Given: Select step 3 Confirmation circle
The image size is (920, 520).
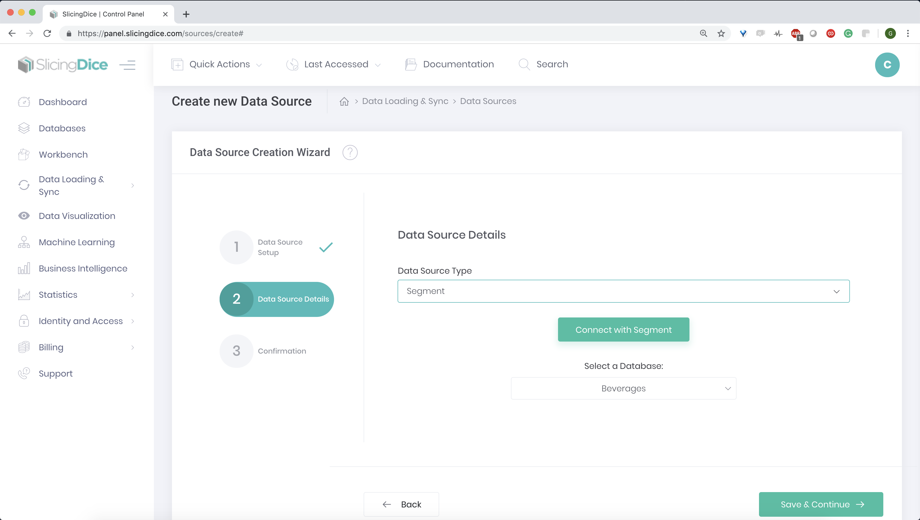Looking at the screenshot, I should click(x=236, y=351).
